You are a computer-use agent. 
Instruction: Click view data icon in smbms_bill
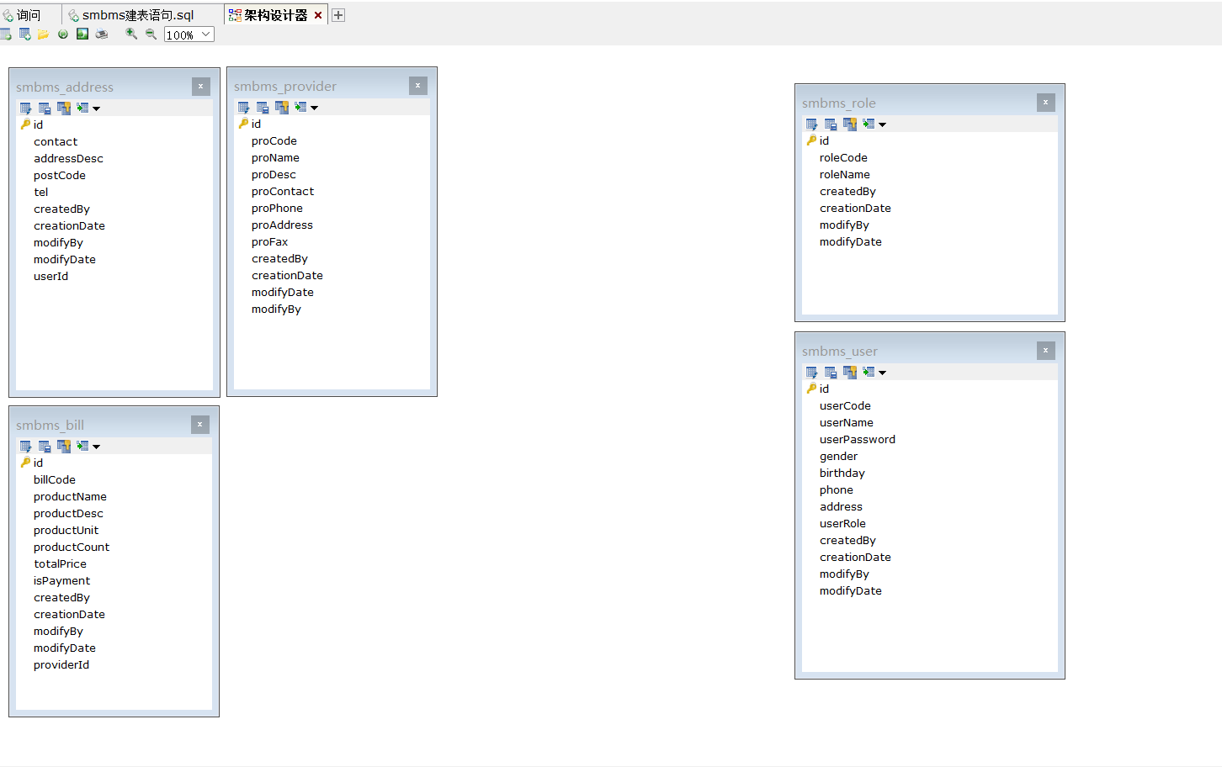[x=82, y=446]
